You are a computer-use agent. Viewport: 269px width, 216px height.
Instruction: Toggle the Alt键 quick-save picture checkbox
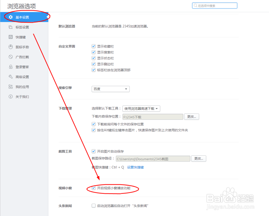tap(94, 130)
